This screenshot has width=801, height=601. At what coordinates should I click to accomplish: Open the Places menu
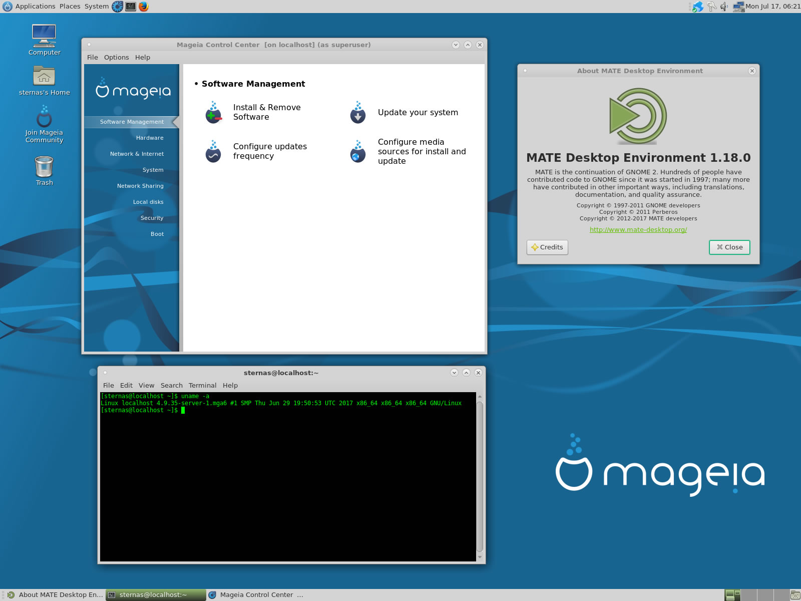(x=70, y=7)
